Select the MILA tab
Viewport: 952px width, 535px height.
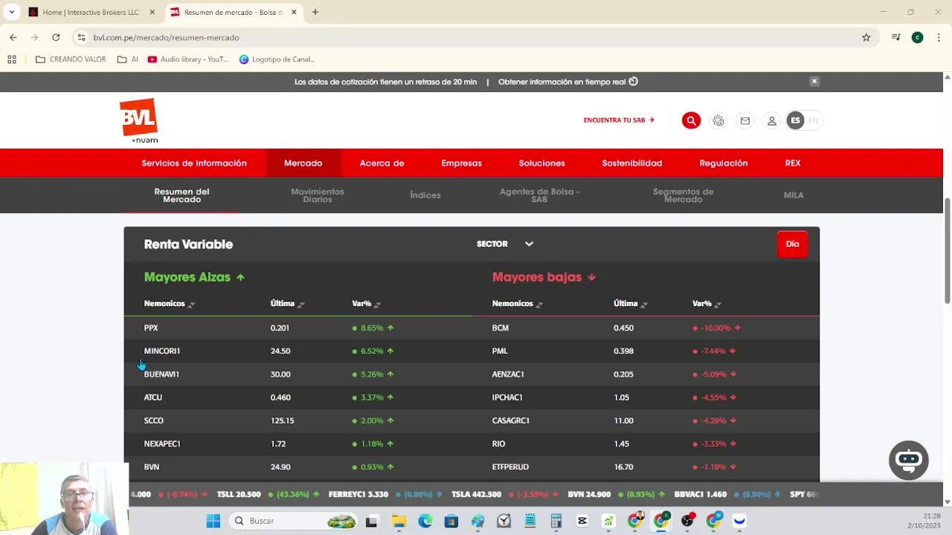click(x=794, y=195)
